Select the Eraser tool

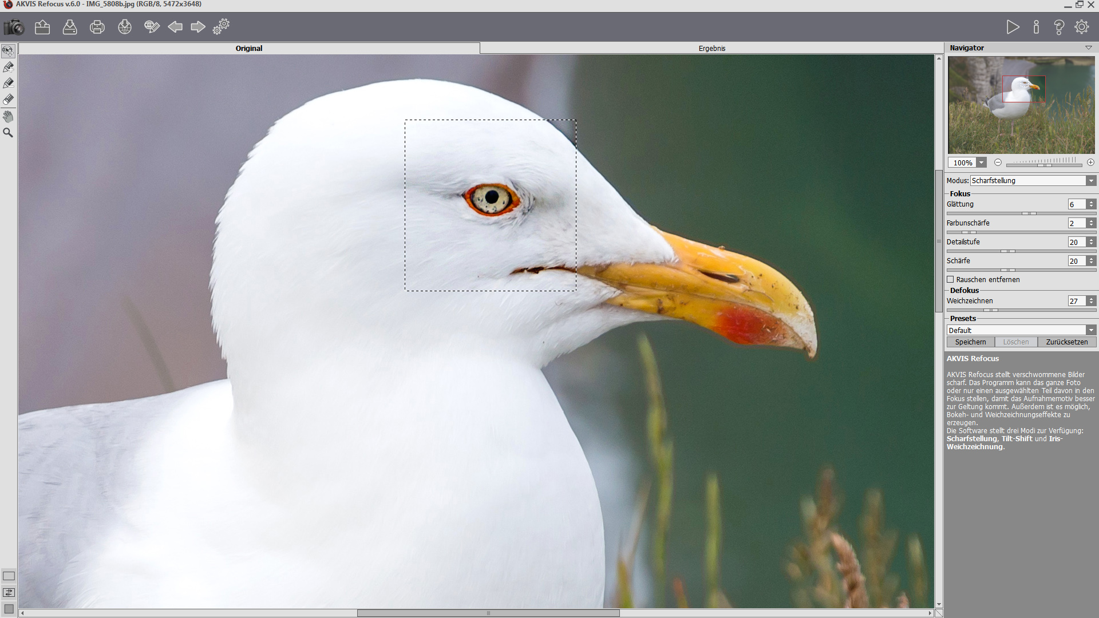8,100
